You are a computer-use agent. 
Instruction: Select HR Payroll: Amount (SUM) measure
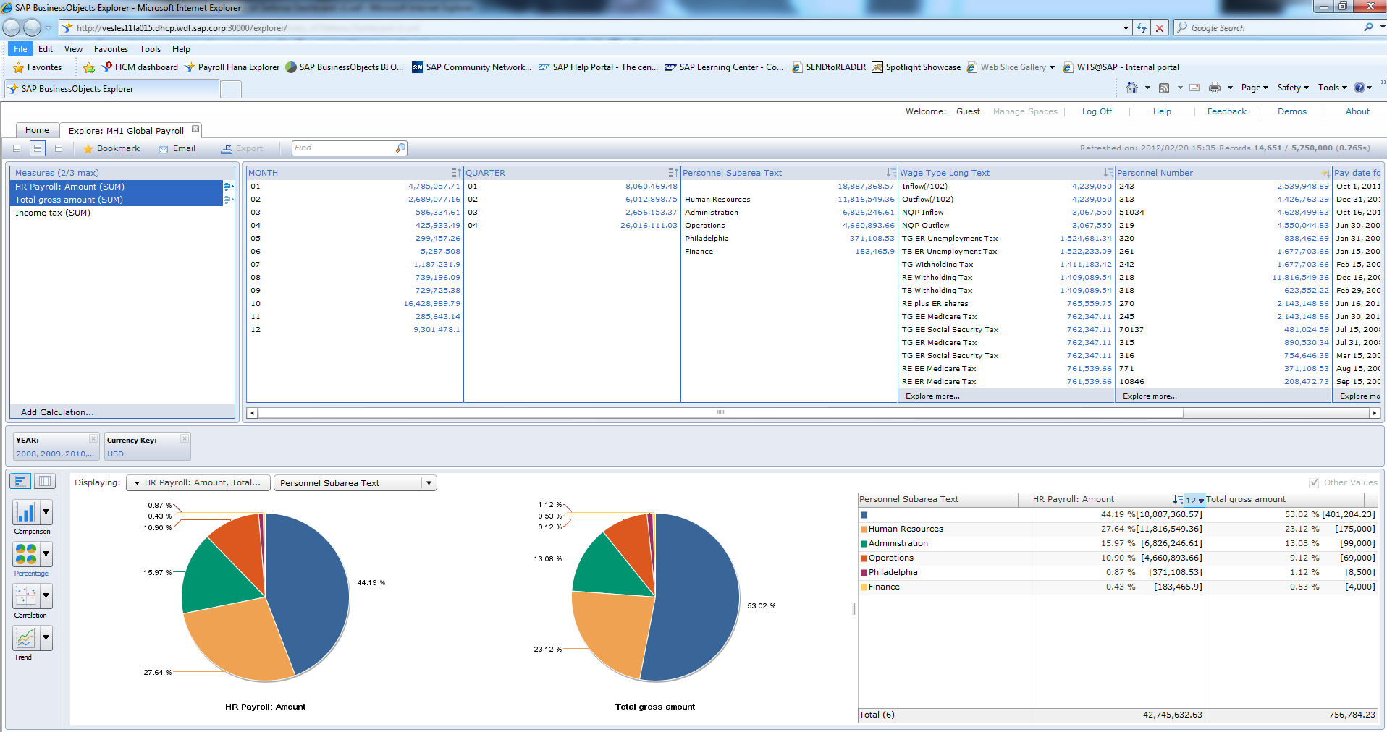point(117,187)
